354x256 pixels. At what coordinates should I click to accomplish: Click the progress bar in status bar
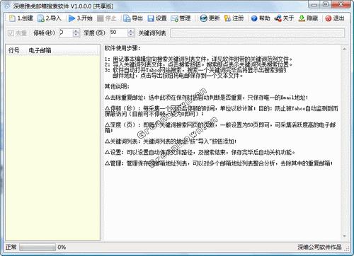coord(38,247)
